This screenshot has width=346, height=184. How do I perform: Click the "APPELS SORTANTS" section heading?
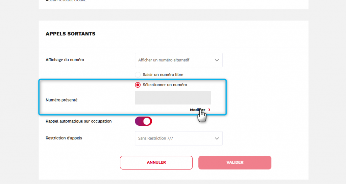point(70,34)
